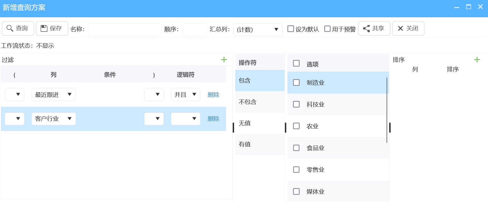This screenshot has height=209, width=488.
Task: Toggle the Used for Alert (用于预警) checkbox
Action: pyautogui.click(x=327, y=29)
